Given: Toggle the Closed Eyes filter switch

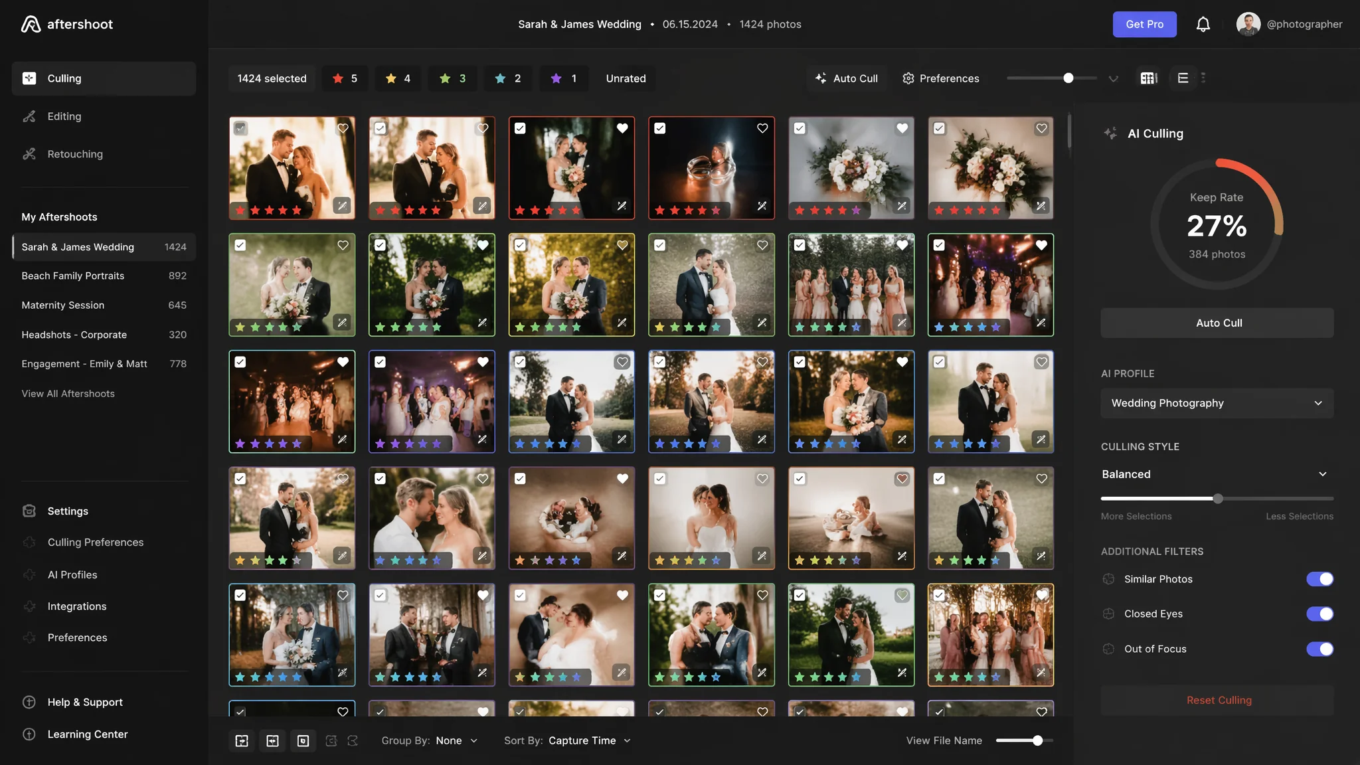Looking at the screenshot, I should coord(1319,614).
